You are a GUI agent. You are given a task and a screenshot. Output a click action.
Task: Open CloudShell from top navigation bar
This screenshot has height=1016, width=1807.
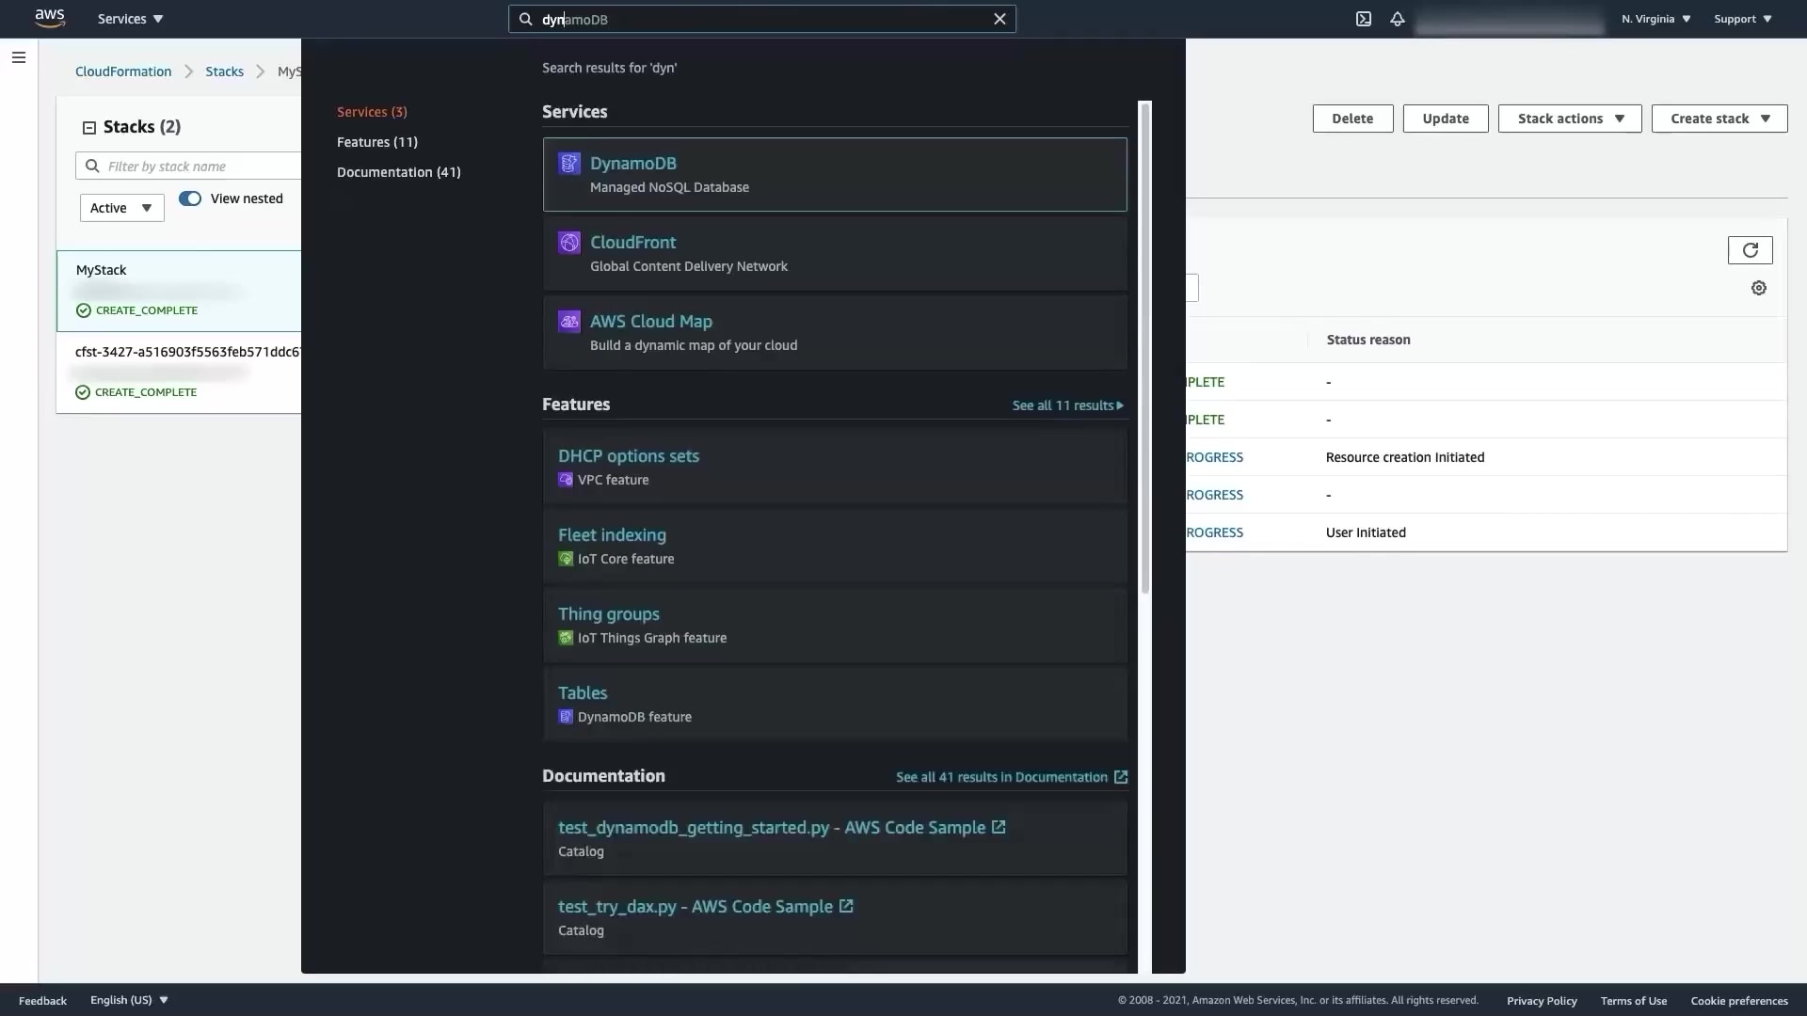pyautogui.click(x=1363, y=19)
